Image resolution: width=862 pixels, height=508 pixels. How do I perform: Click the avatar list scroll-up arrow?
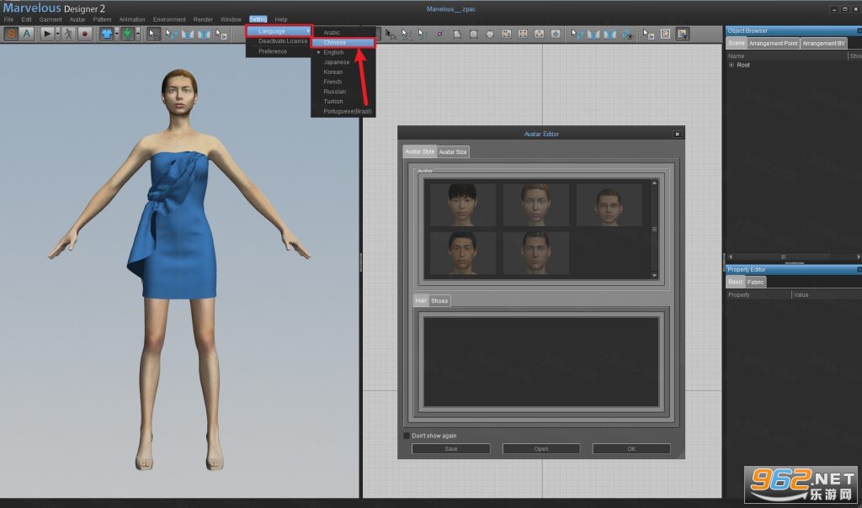click(654, 183)
